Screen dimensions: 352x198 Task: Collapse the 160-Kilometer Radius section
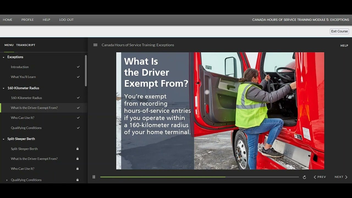pos(4,88)
